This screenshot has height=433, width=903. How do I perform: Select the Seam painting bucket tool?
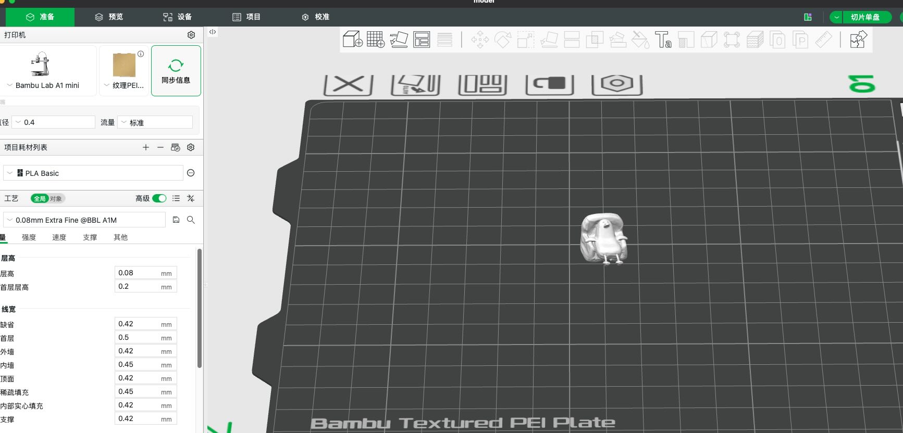[x=640, y=40]
